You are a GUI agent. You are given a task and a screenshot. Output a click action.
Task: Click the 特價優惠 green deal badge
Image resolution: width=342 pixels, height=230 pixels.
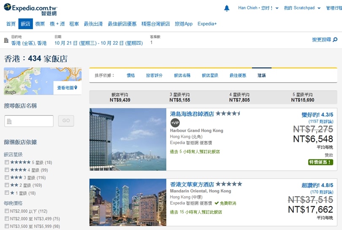(320, 162)
